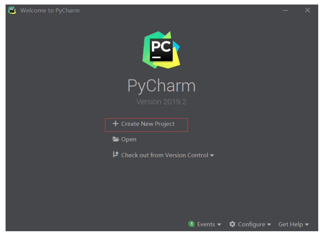Minimize the Welcome to PyCharm window
321x234 pixels.
[x=285, y=10]
